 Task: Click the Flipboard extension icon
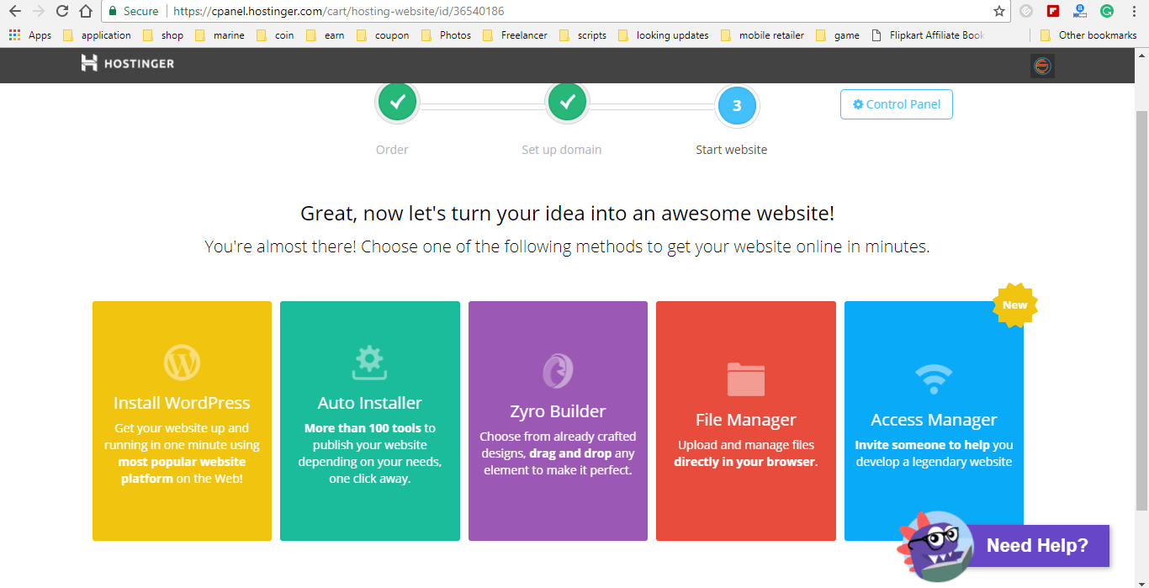[1052, 11]
